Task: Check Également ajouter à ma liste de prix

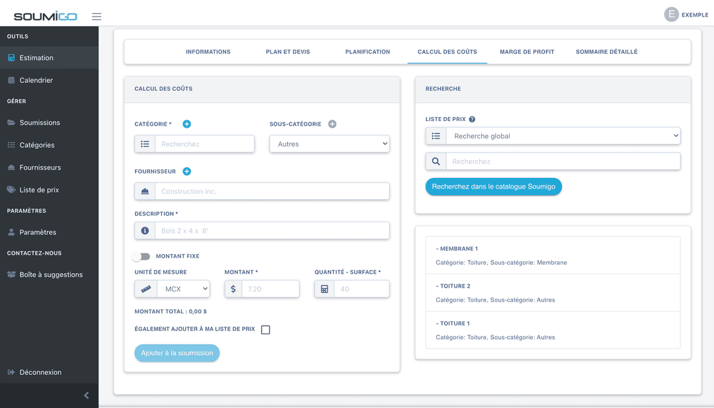Action: [265, 330]
